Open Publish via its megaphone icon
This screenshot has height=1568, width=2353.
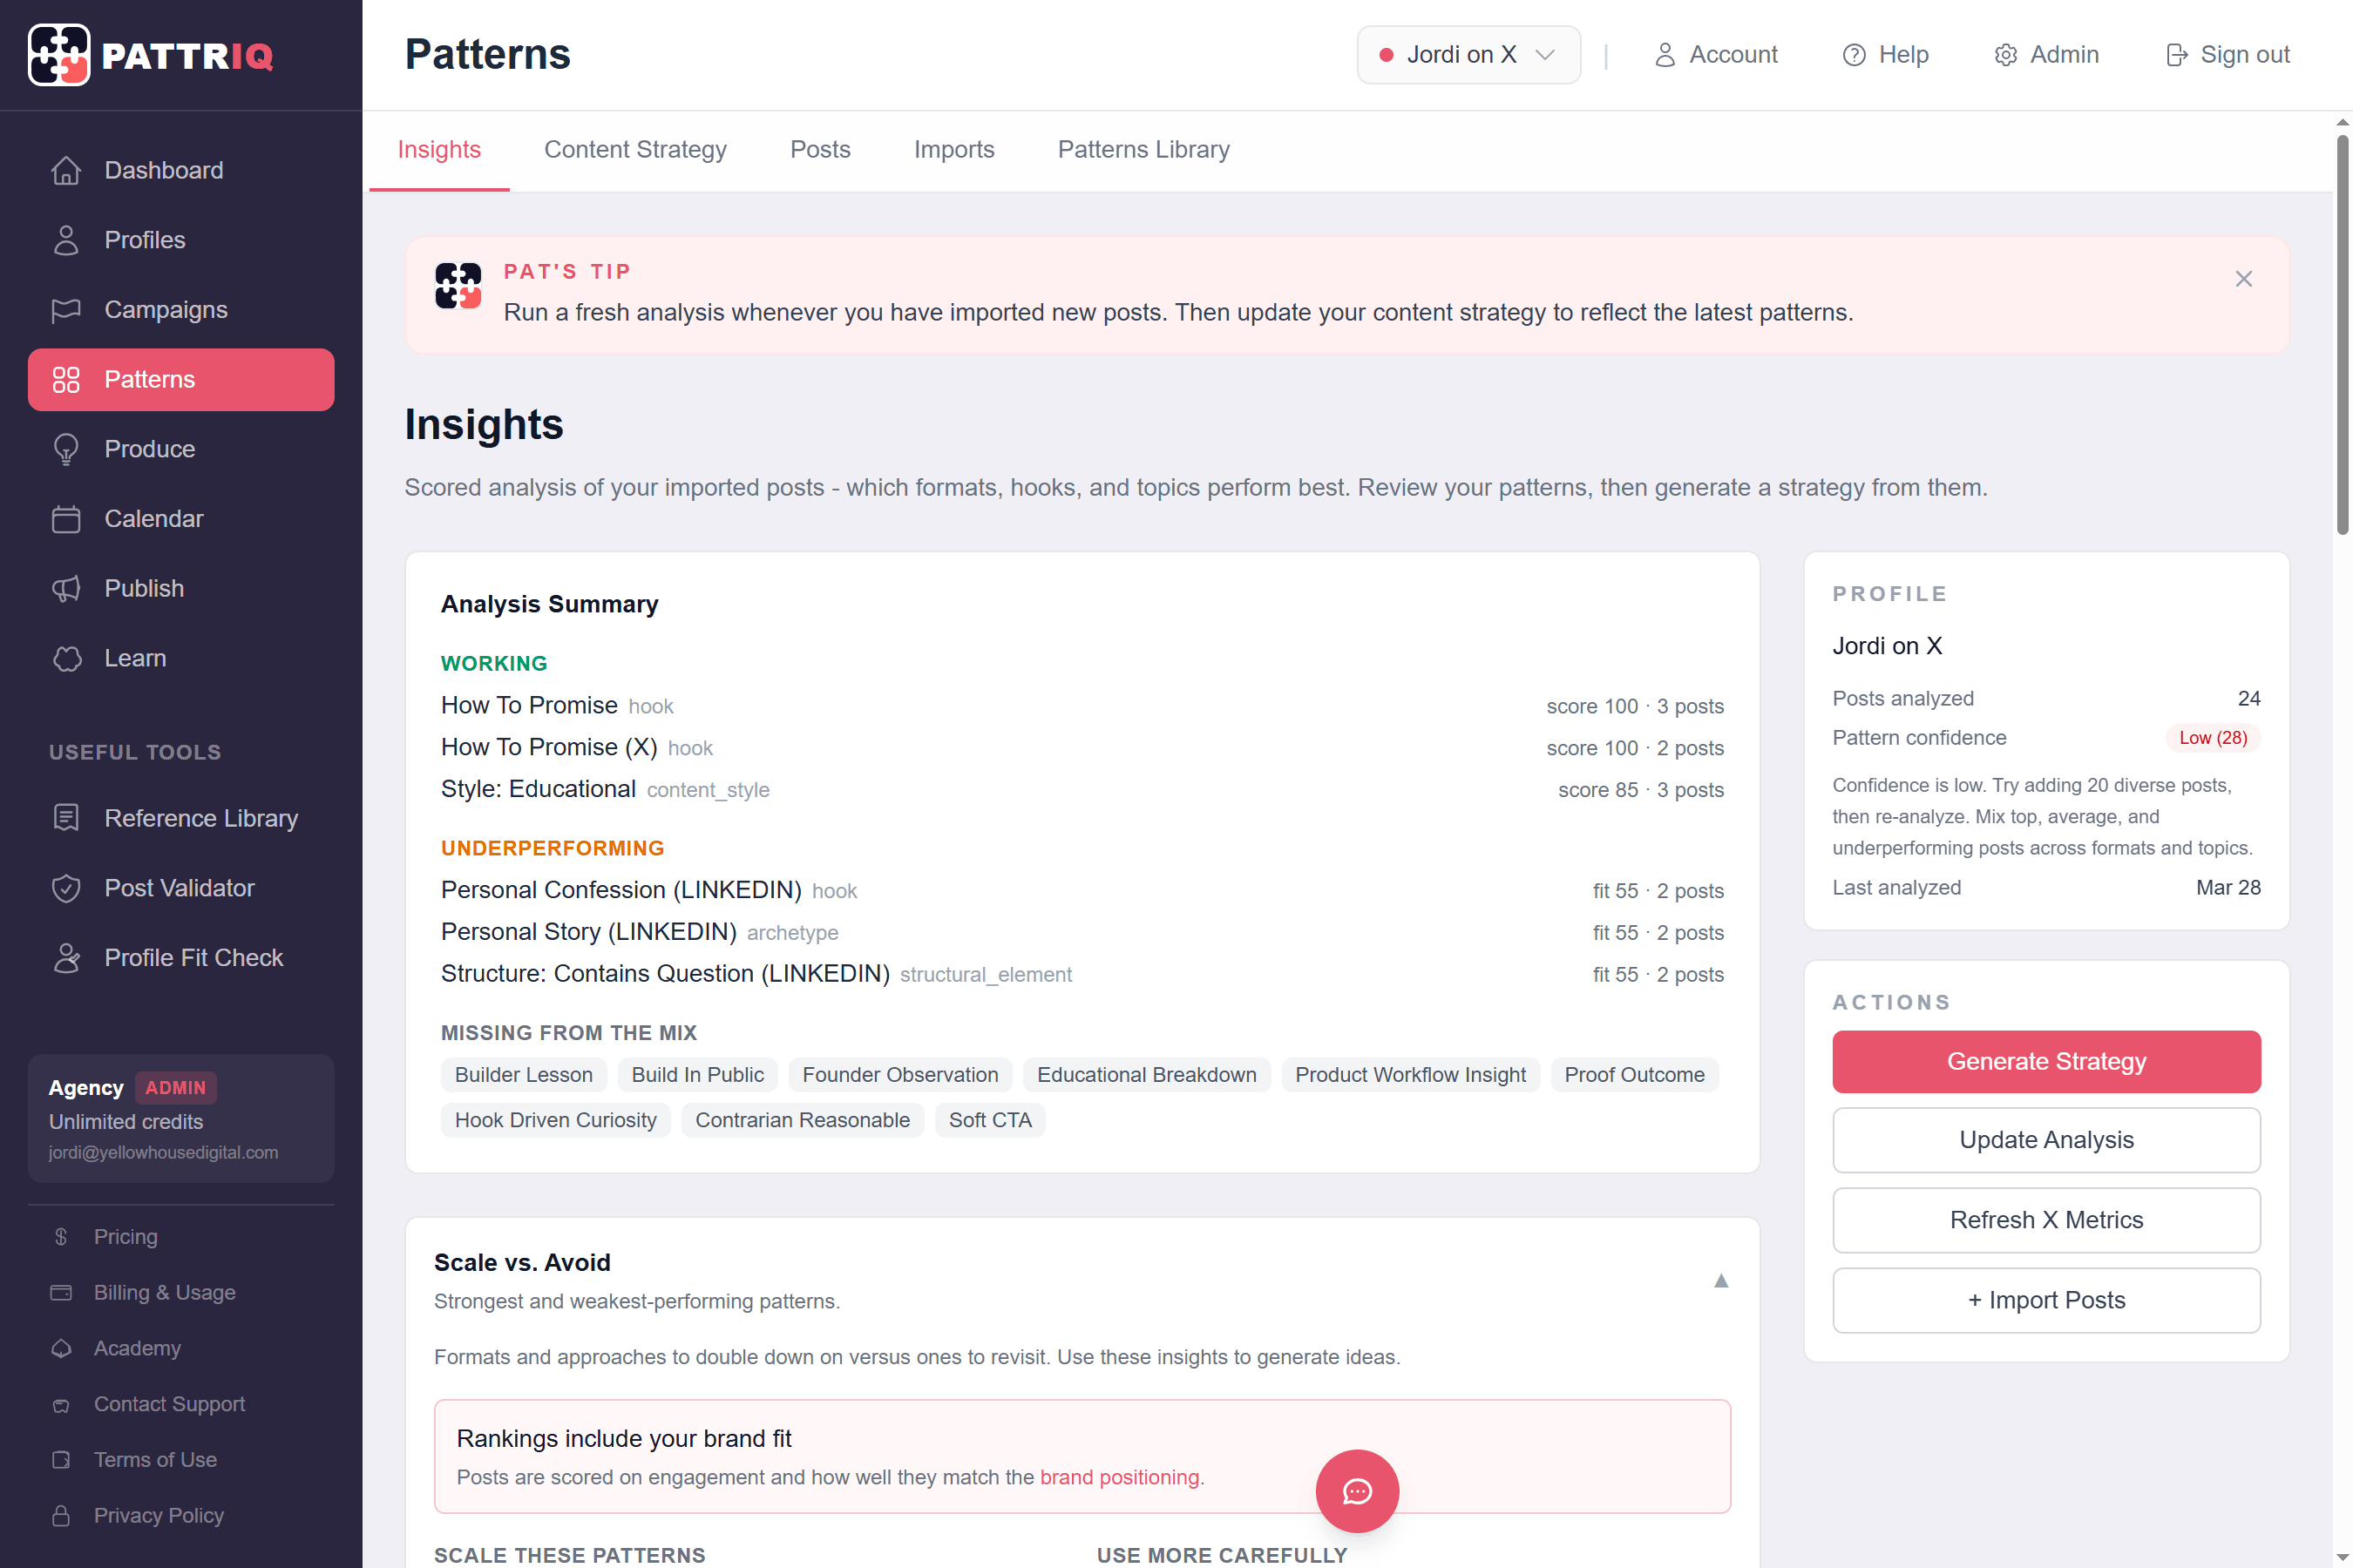66,588
